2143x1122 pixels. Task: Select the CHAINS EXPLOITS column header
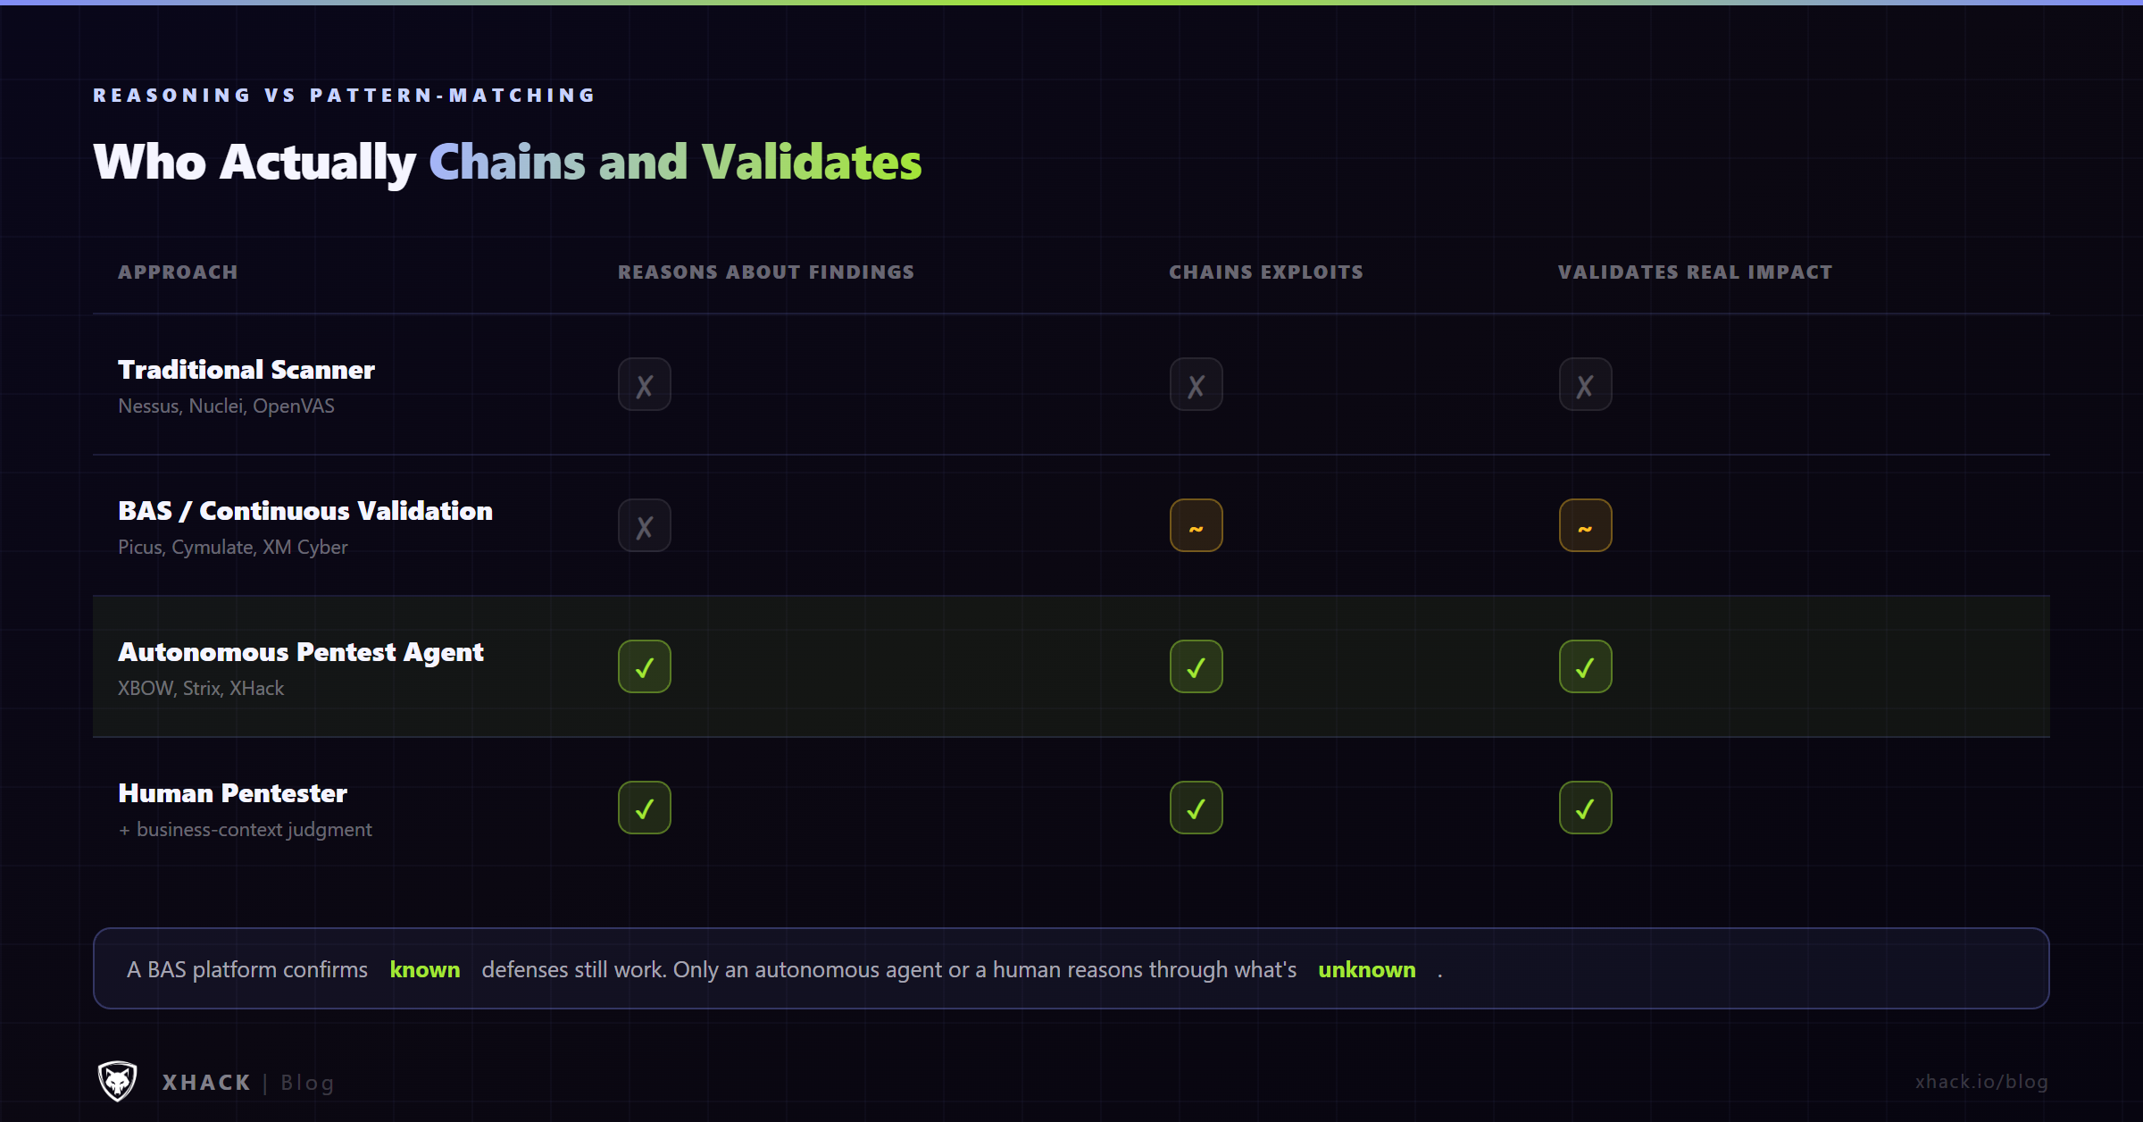[x=1266, y=272]
